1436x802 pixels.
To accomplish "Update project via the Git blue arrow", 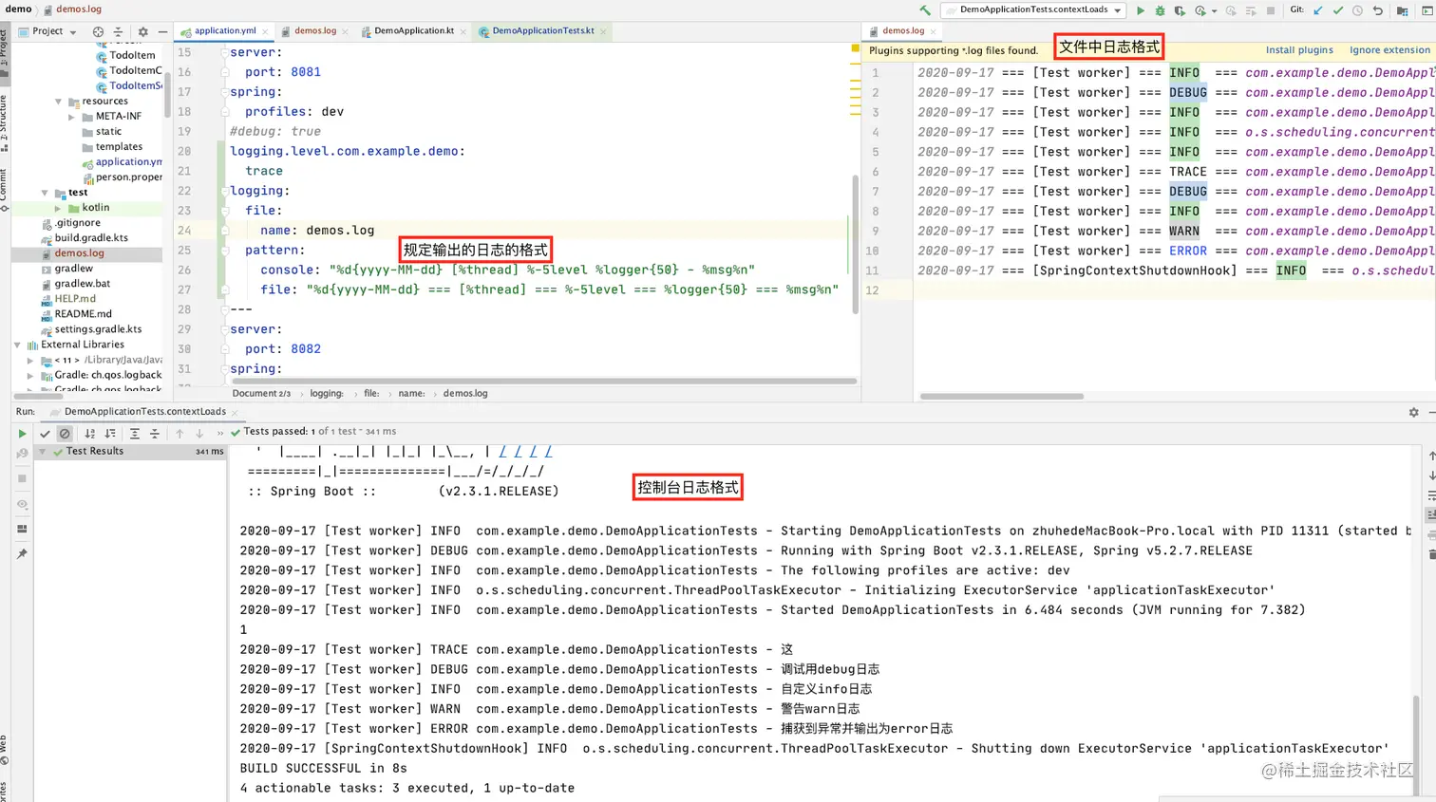I will [1317, 10].
